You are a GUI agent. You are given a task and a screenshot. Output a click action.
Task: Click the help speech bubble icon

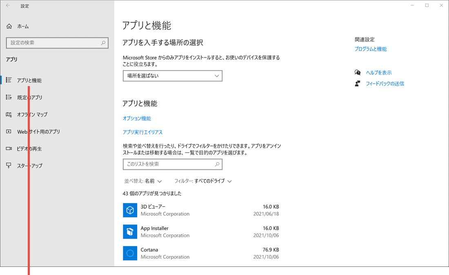pyautogui.click(x=357, y=72)
